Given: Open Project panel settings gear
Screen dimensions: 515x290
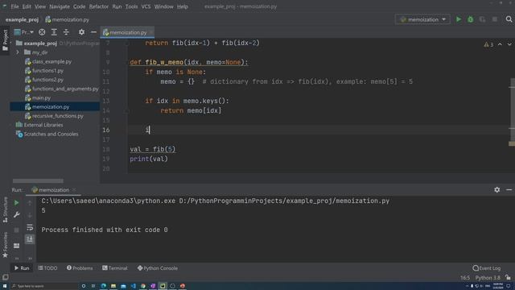Looking at the screenshot, I should point(81,32).
